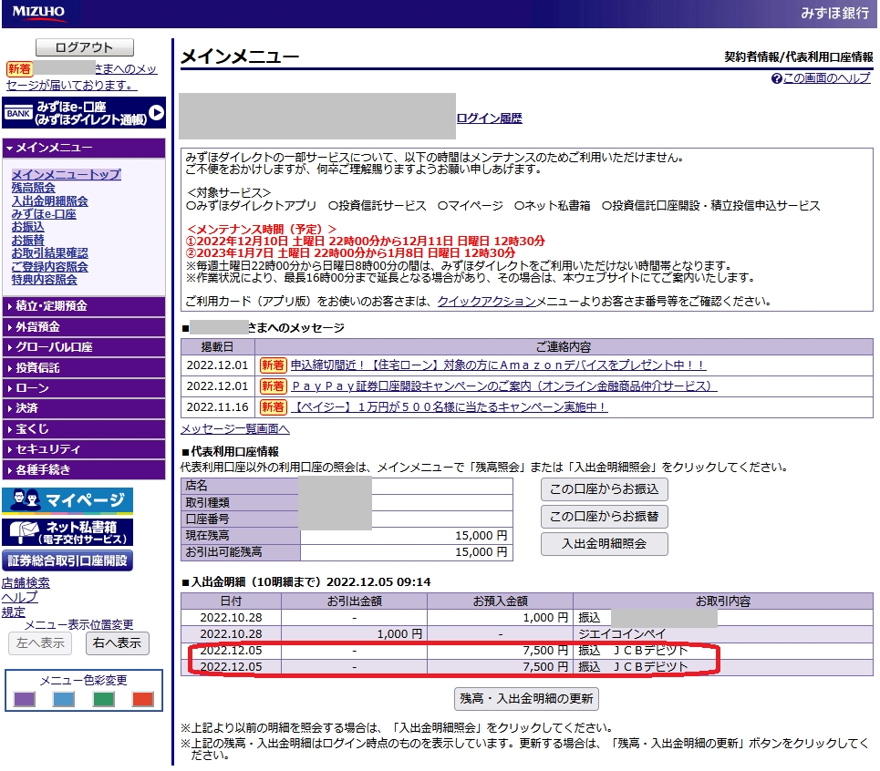Open ヘルプ link in sidebar

coord(20,597)
